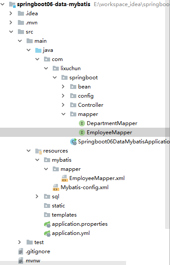Click the EmployeeMapper.xml file icon
The width and height of the screenshot is (170, 265).
(65, 178)
